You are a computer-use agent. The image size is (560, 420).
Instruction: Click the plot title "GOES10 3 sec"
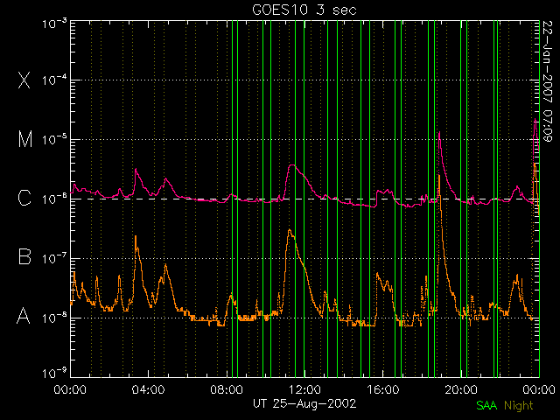304,10
